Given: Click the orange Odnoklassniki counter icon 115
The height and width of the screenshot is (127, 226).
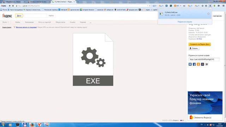Looking at the screenshot, I should tap(177, 6).
